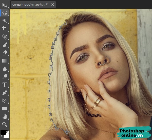Select the Pen tool
The image size is (152, 140).
point(5,93)
